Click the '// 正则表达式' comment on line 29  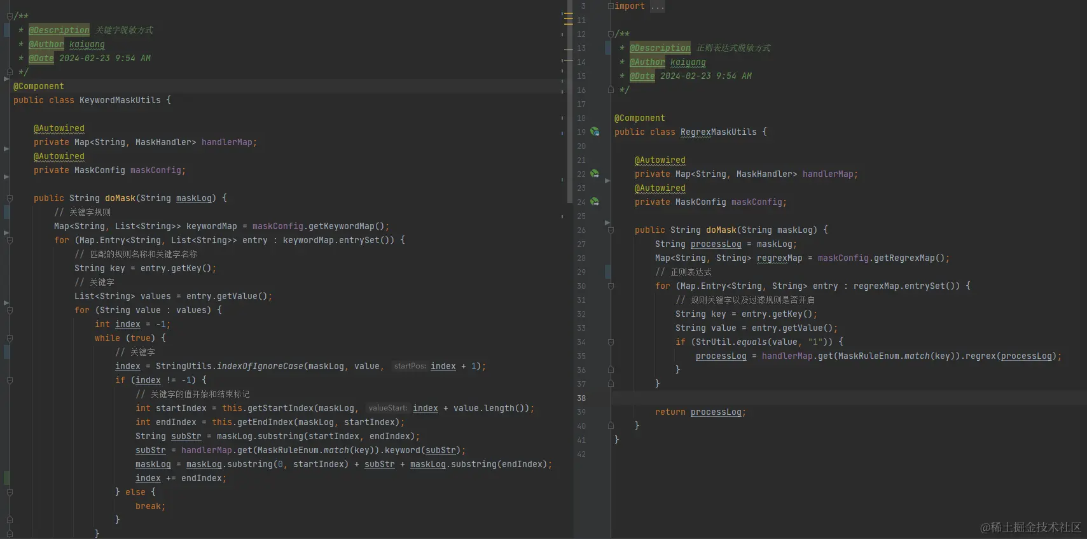pos(683,272)
